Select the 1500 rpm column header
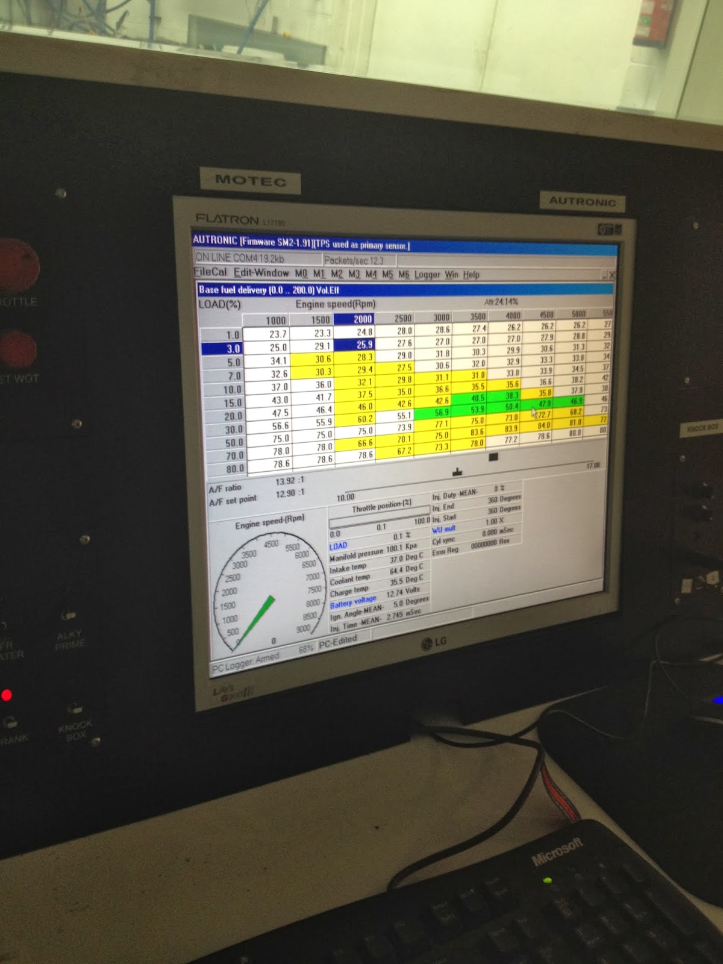Screen dimensions: 723x964 pyautogui.click(x=313, y=320)
